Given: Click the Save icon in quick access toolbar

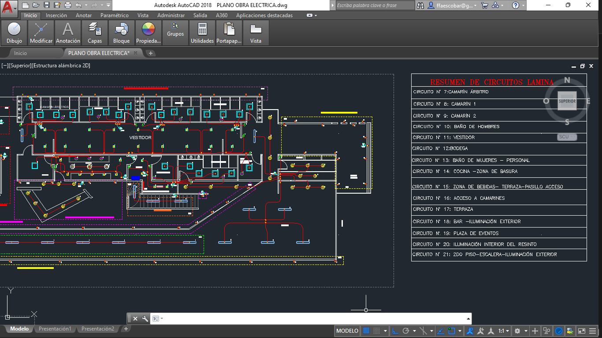Looking at the screenshot, I should 47,5.
